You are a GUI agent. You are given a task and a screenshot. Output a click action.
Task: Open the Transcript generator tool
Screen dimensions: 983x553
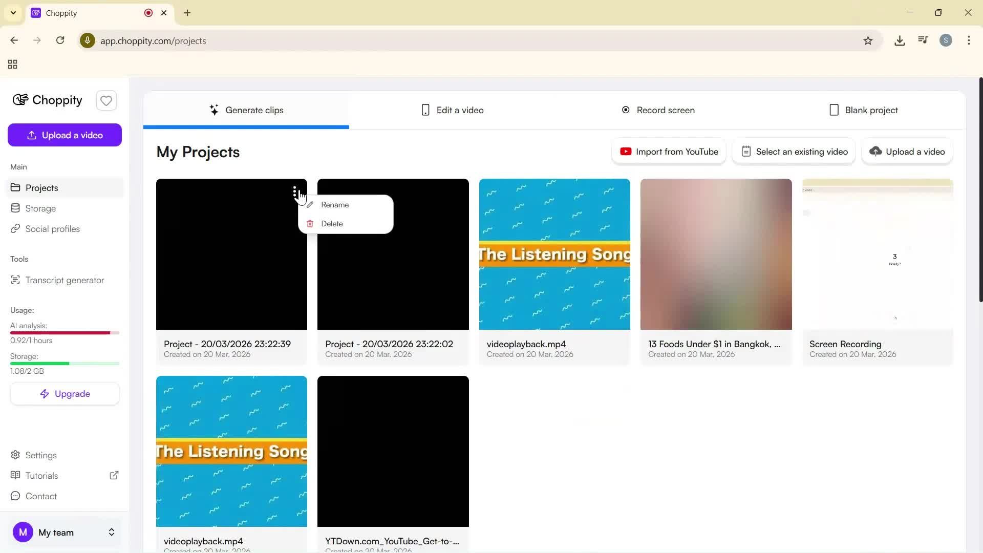coord(64,280)
